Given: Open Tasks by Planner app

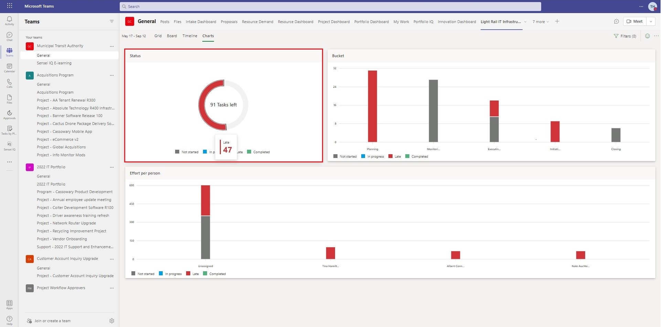Looking at the screenshot, I should click(9, 130).
